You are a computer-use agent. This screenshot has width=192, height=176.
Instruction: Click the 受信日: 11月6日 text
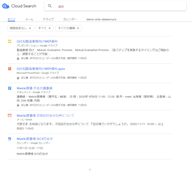tap(25, 129)
